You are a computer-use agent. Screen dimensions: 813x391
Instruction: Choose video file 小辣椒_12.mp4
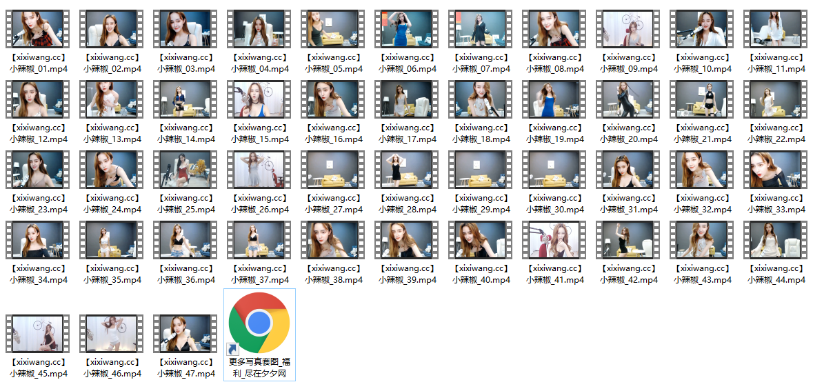pos(39,99)
